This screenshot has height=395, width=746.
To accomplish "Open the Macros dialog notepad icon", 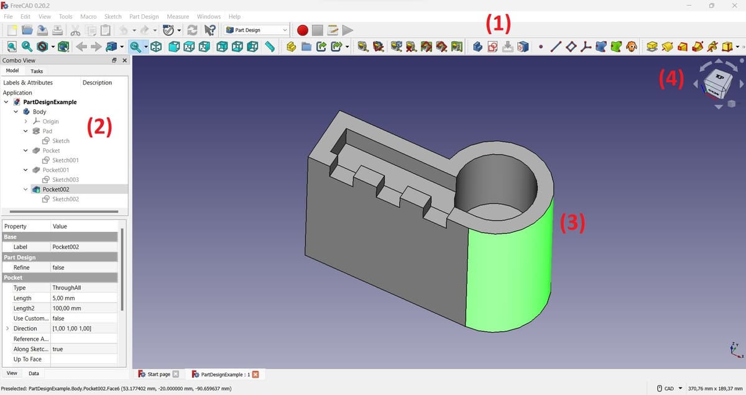I will click(333, 30).
